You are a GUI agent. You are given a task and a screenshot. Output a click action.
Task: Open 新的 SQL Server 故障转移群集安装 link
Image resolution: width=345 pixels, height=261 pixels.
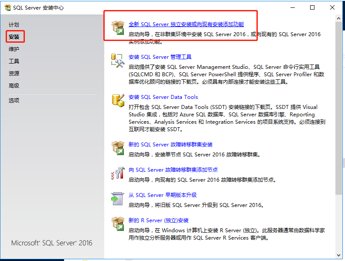pyautogui.click(x=171, y=145)
